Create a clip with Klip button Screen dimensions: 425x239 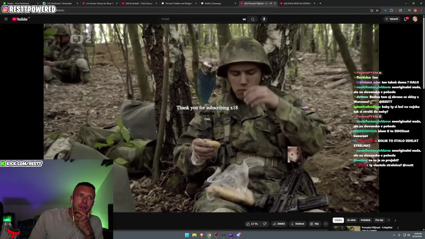tap(314, 224)
